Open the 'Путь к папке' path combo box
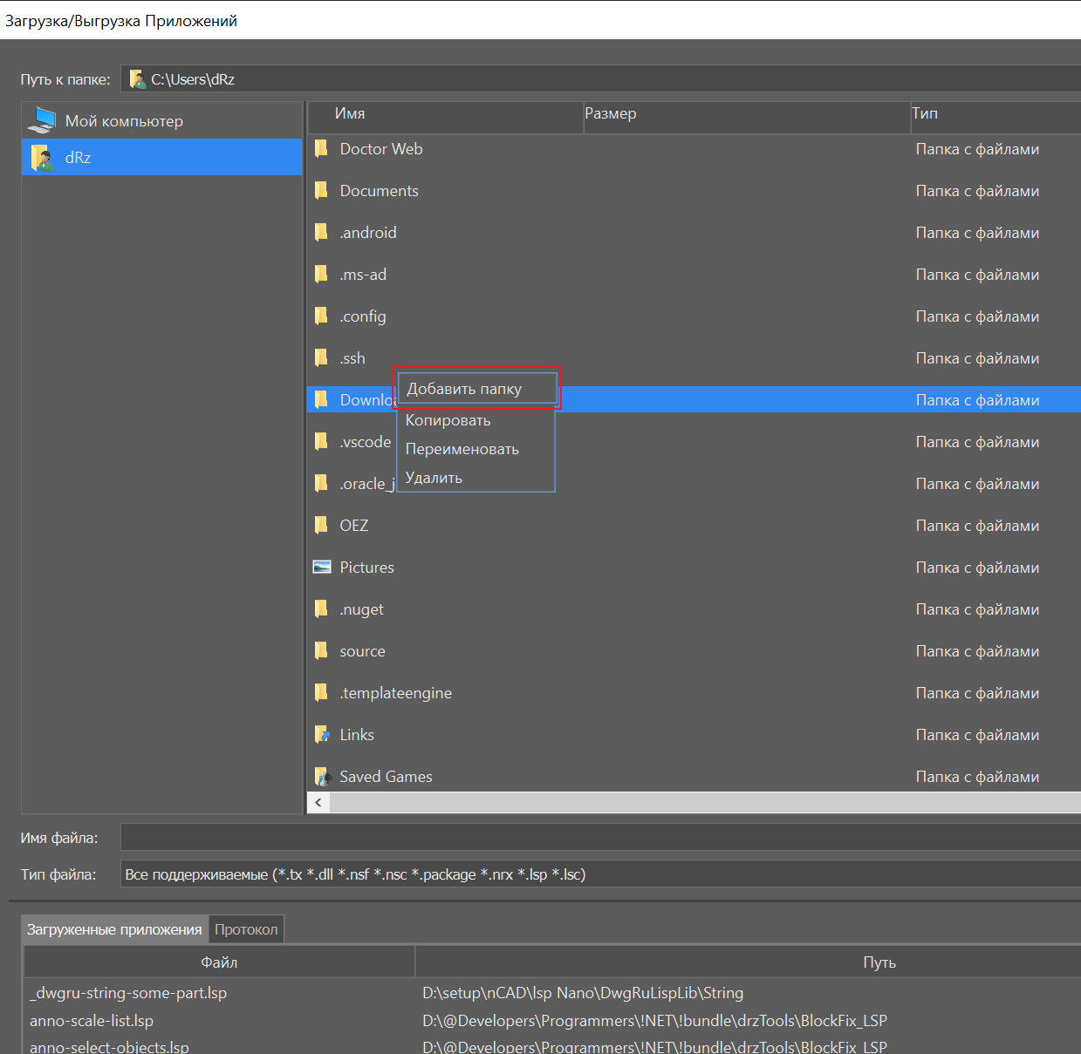 pyautogui.click(x=600, y=79)
